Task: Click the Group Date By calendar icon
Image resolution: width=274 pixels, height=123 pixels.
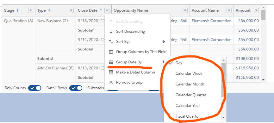Action: pos(111,62)
